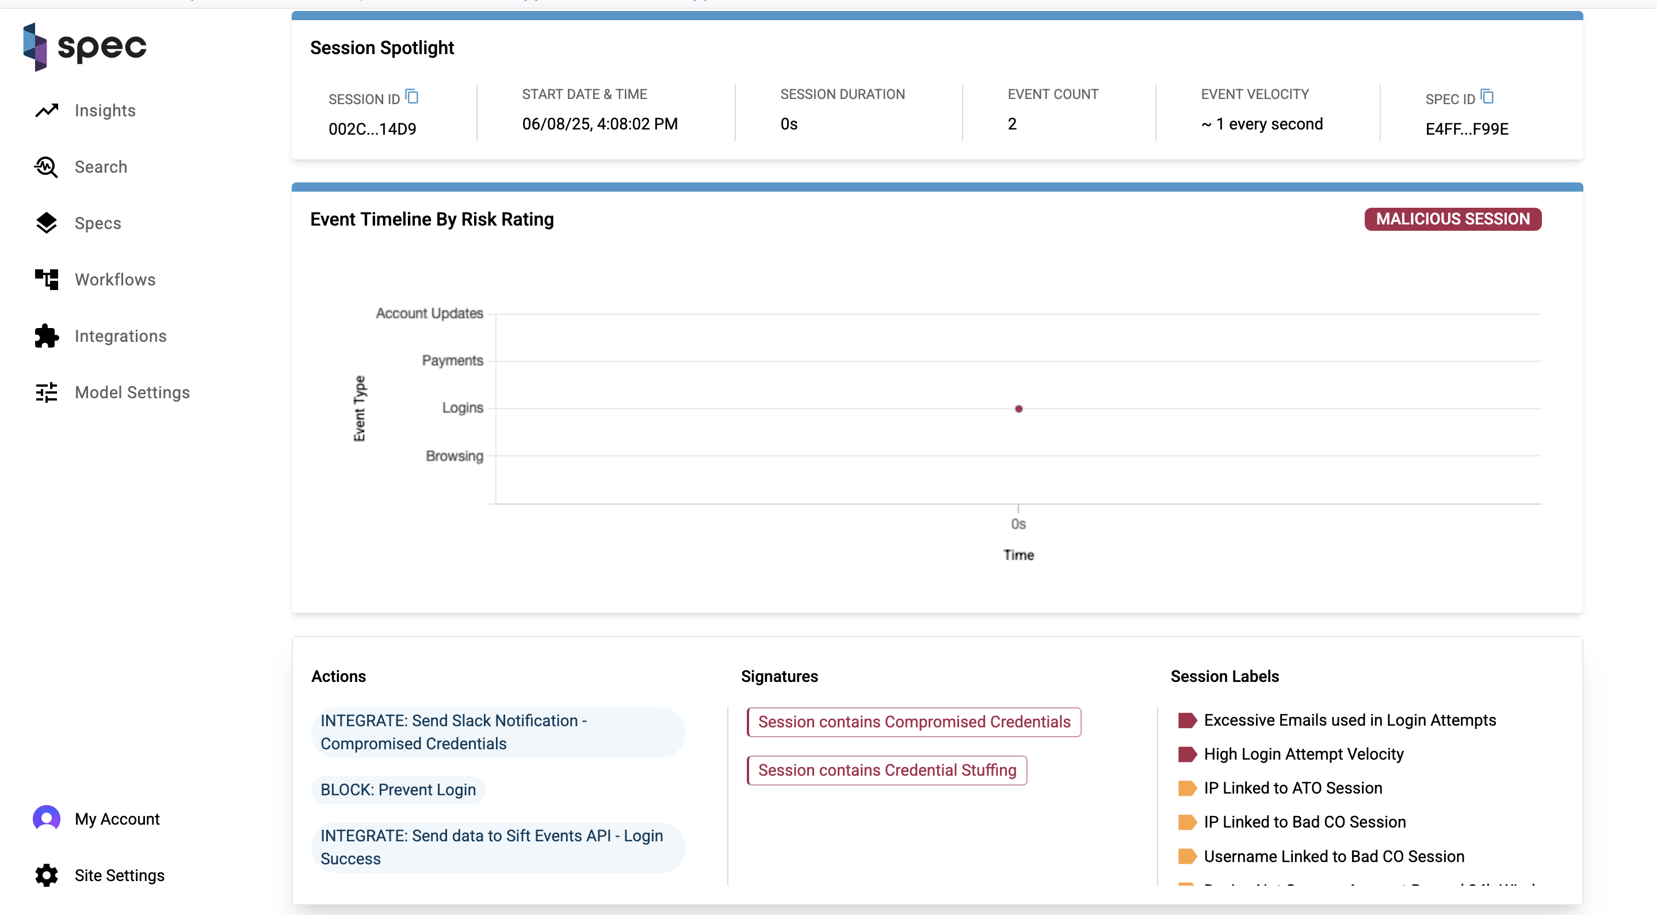Click Session contains Credential Stuffing signature

tap(887, 770)
